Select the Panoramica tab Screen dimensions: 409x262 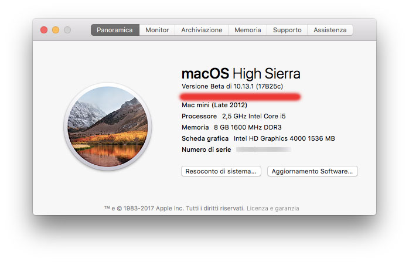click(115, 30)
